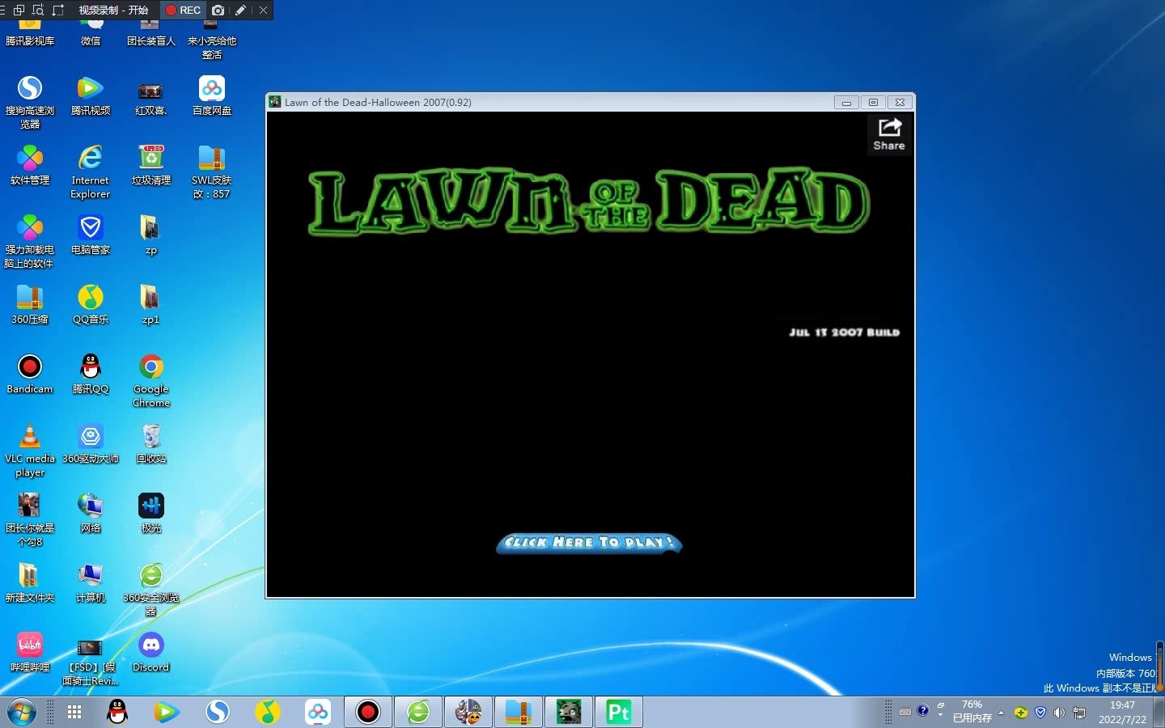Select the 新建文件夹 folder icon
Image resolution: width=1165 pixels, height=728 pixels.
coord(30,582)
